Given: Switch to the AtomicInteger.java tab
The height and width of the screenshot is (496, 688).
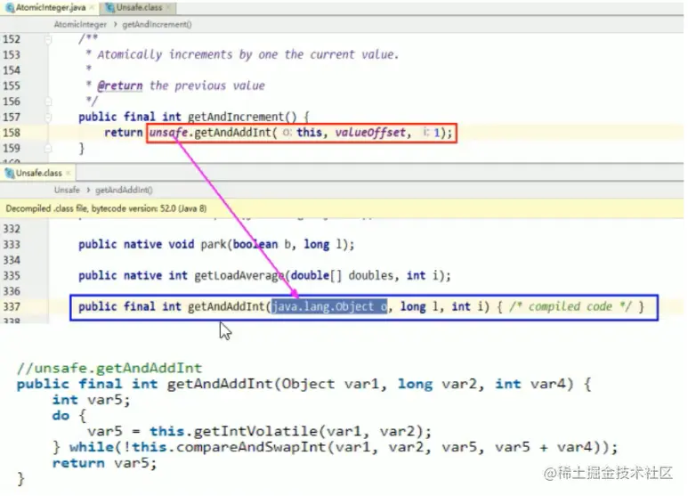Looking at the screenshot, I should point(51,7).
